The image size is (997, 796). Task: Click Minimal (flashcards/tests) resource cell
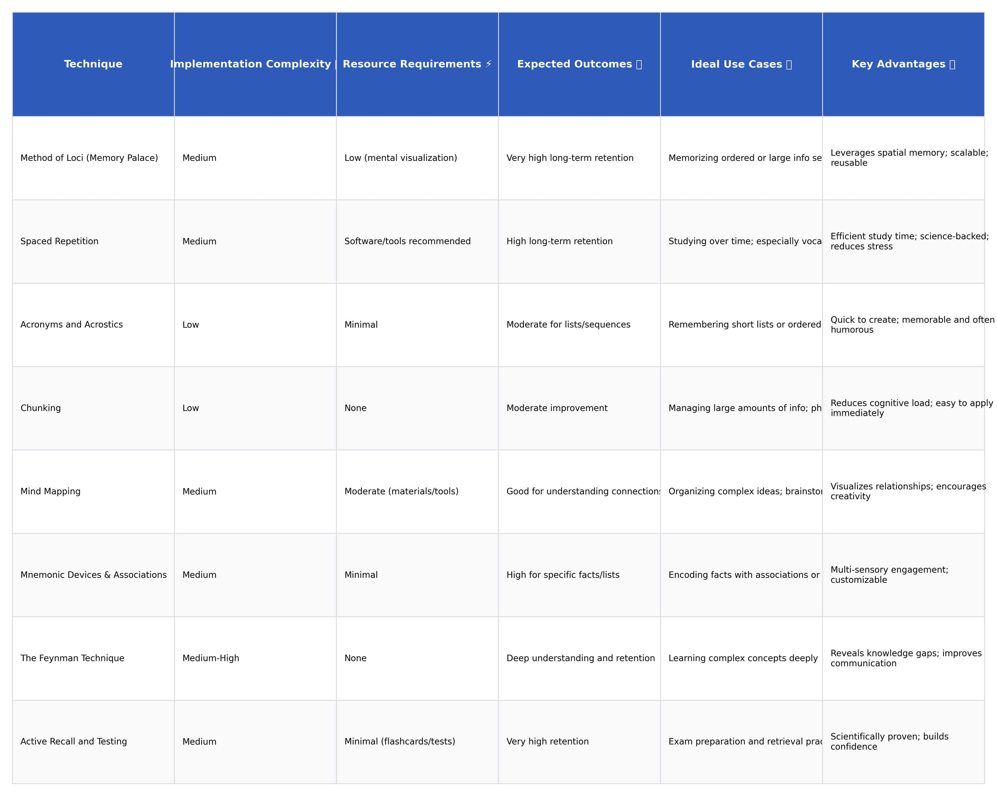click(x=400, y=742)
